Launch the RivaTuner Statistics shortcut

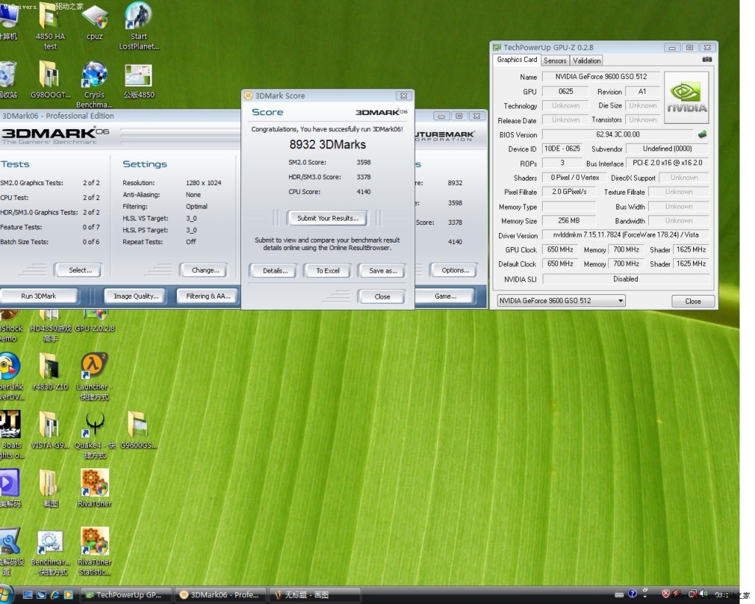tap(94, 552)
